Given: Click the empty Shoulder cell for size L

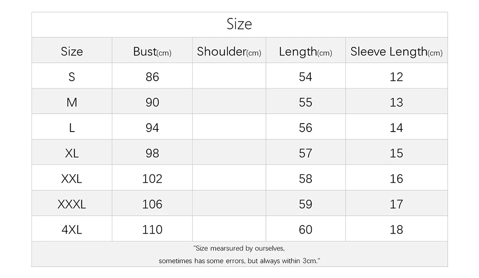Looking at the screenshot, I should [x=229, y=128].
